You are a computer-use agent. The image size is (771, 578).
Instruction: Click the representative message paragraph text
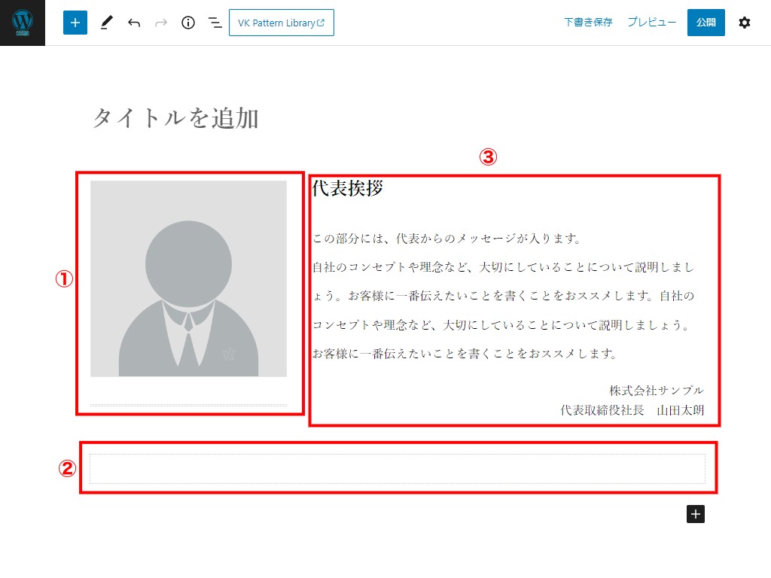[503, 296]
